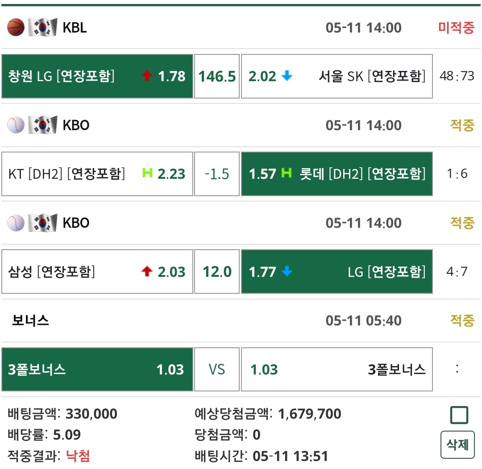
Task: Click the Korean flag next to KBL
Action: tap(42, 28)
